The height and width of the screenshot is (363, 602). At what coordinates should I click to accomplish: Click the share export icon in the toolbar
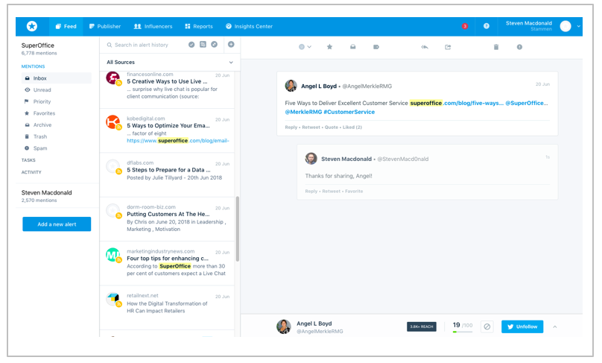click(x=448, y=47)
